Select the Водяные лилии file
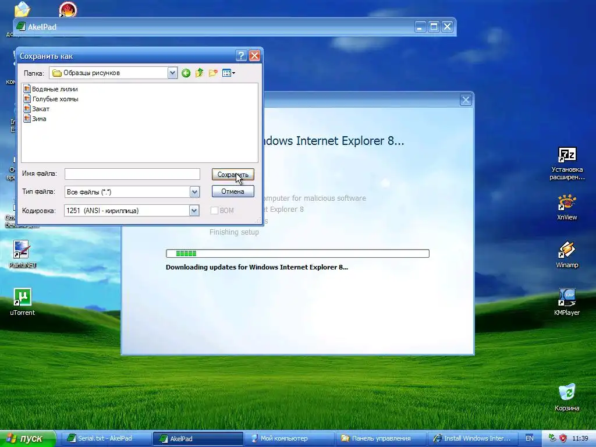 [x=51, y=89]
